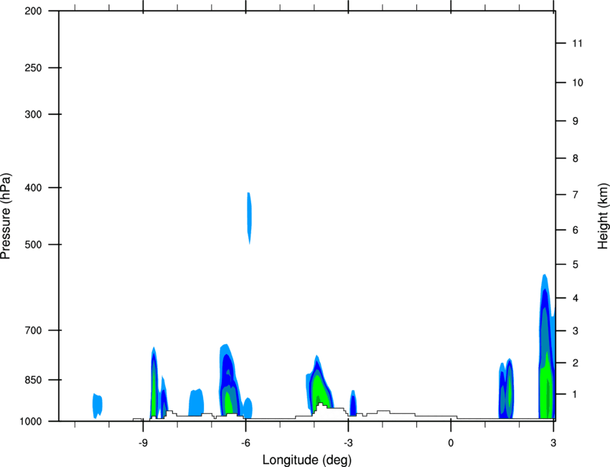Click the 250 pressure tick label

tap(33, 68)
